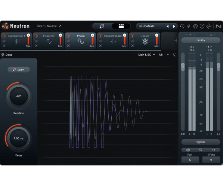Open Phase module preset list
This screenshot has width=223, height=186.
coord(68,41)
